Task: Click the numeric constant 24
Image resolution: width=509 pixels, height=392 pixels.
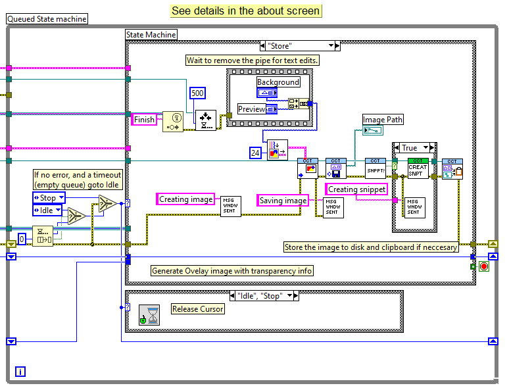Action: [x=255, y=153]
